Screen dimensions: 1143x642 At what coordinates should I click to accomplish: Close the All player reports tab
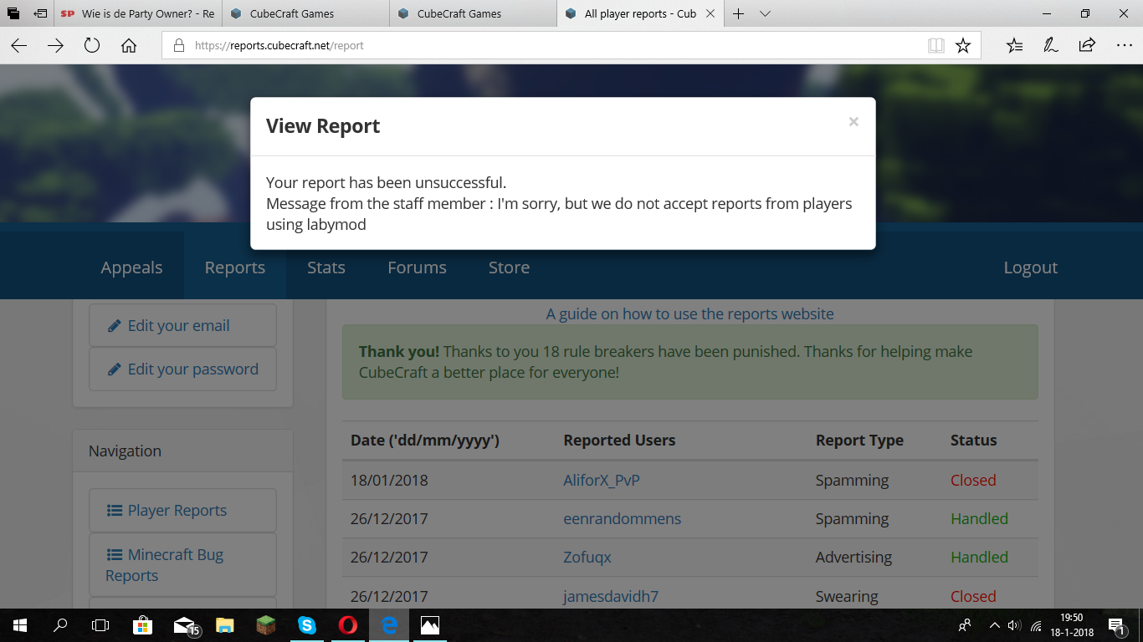point(710,13)
